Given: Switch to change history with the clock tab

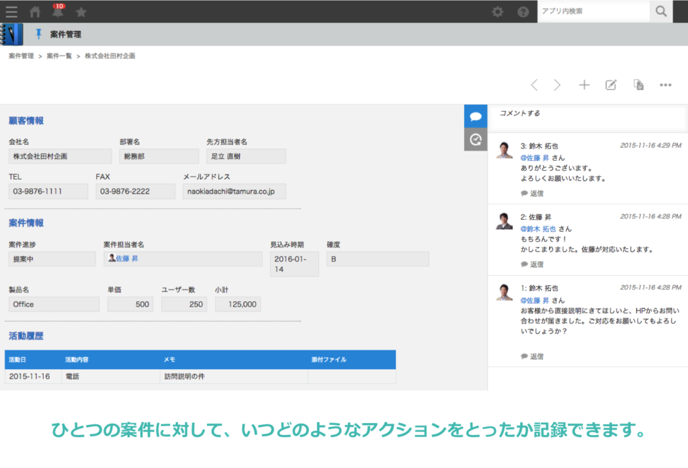Looking at the screenshot, I should click(x=476, y=139).
